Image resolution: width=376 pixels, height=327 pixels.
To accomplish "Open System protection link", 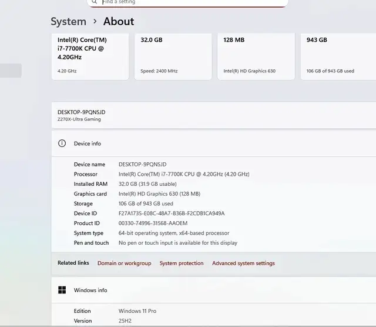I will coord(182,263).
